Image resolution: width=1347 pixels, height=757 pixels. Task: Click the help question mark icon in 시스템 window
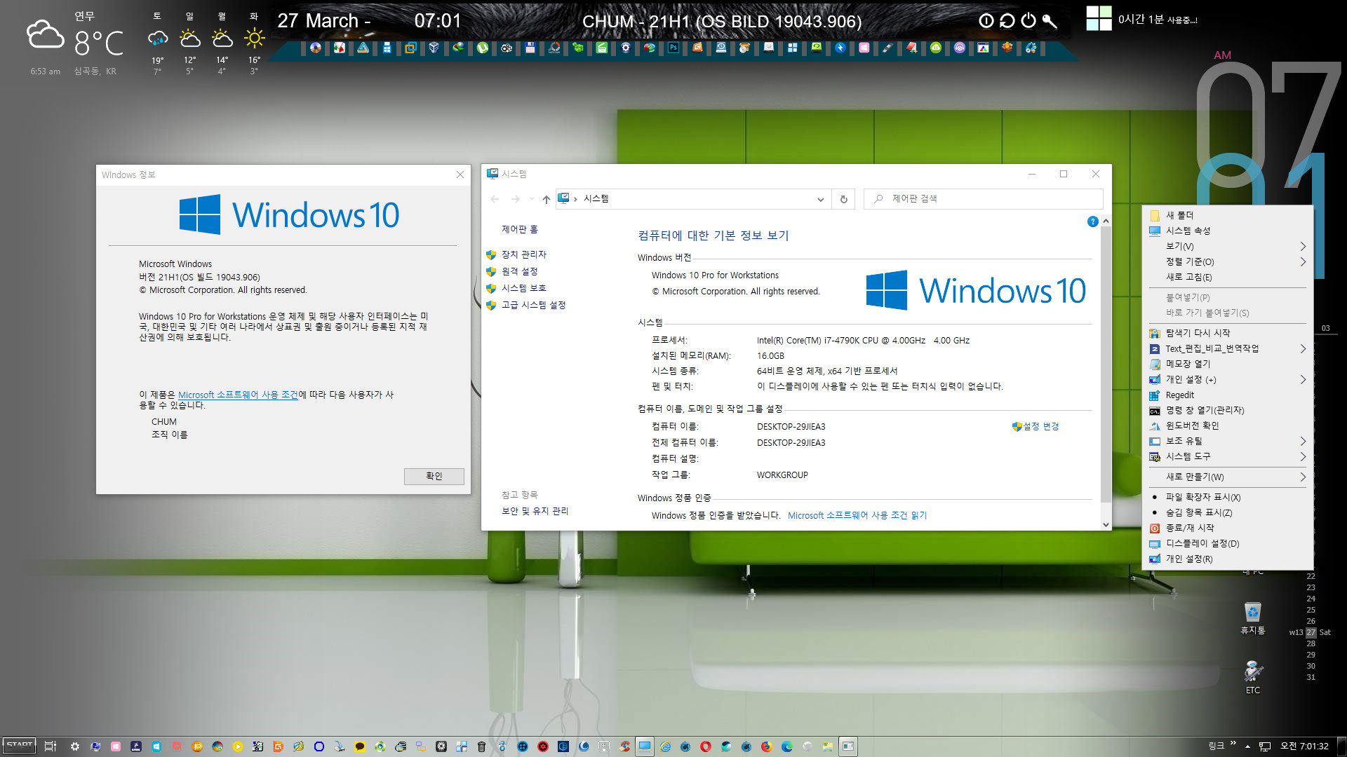click(1092, 221)
